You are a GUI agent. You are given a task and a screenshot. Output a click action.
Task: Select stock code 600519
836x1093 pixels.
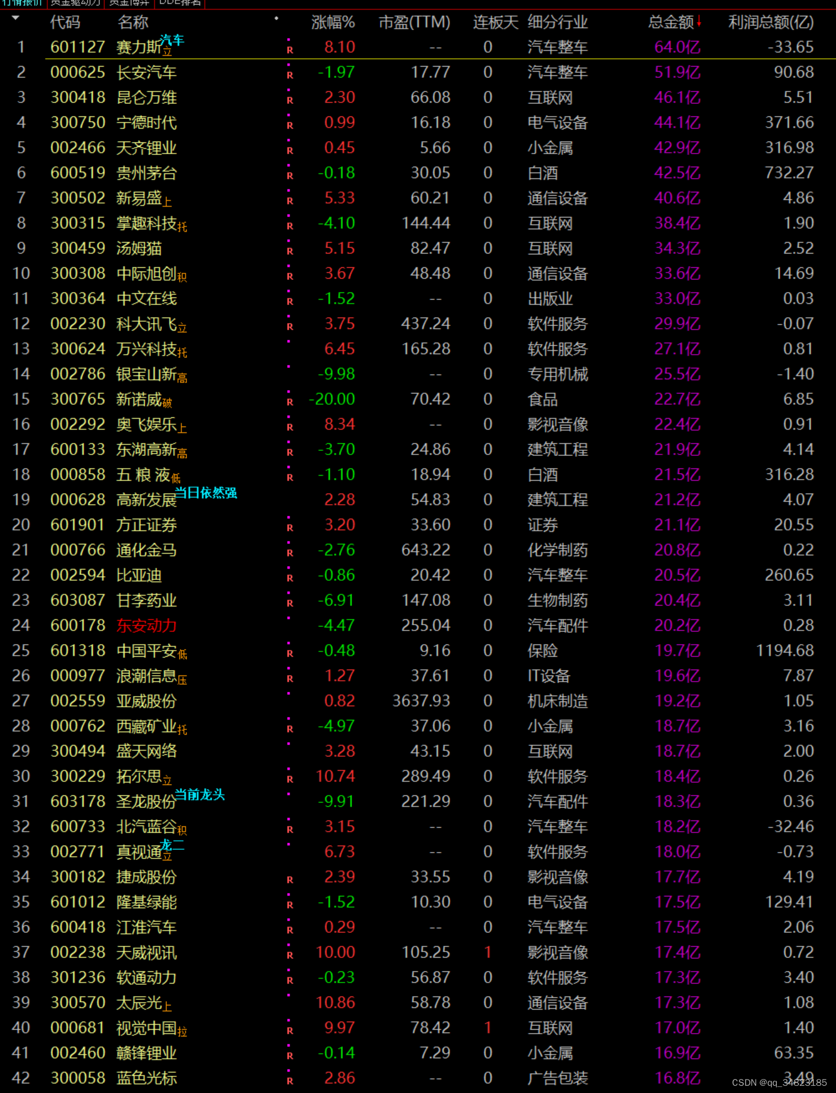click(78, 173)
